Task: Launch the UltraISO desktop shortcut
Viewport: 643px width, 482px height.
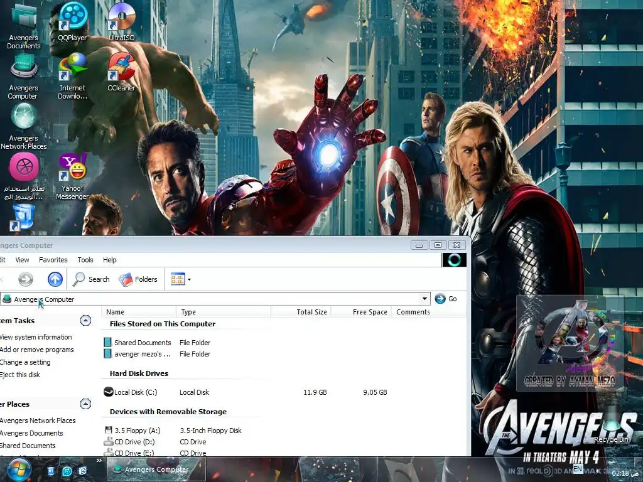Action: click(x=122, y=22)
